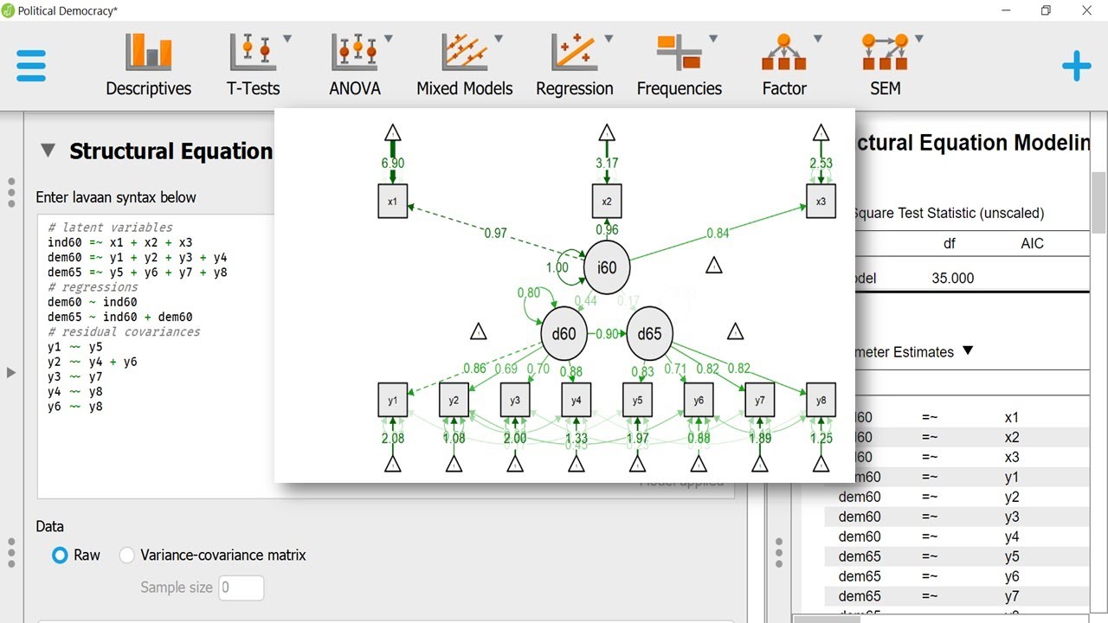
Task: Expand Frequencies dropdown arrow
Action: tap(713, 39)
